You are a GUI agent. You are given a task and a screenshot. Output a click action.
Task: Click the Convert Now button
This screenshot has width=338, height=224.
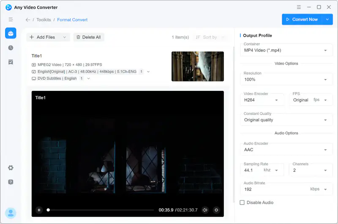(x=302, y=19)
